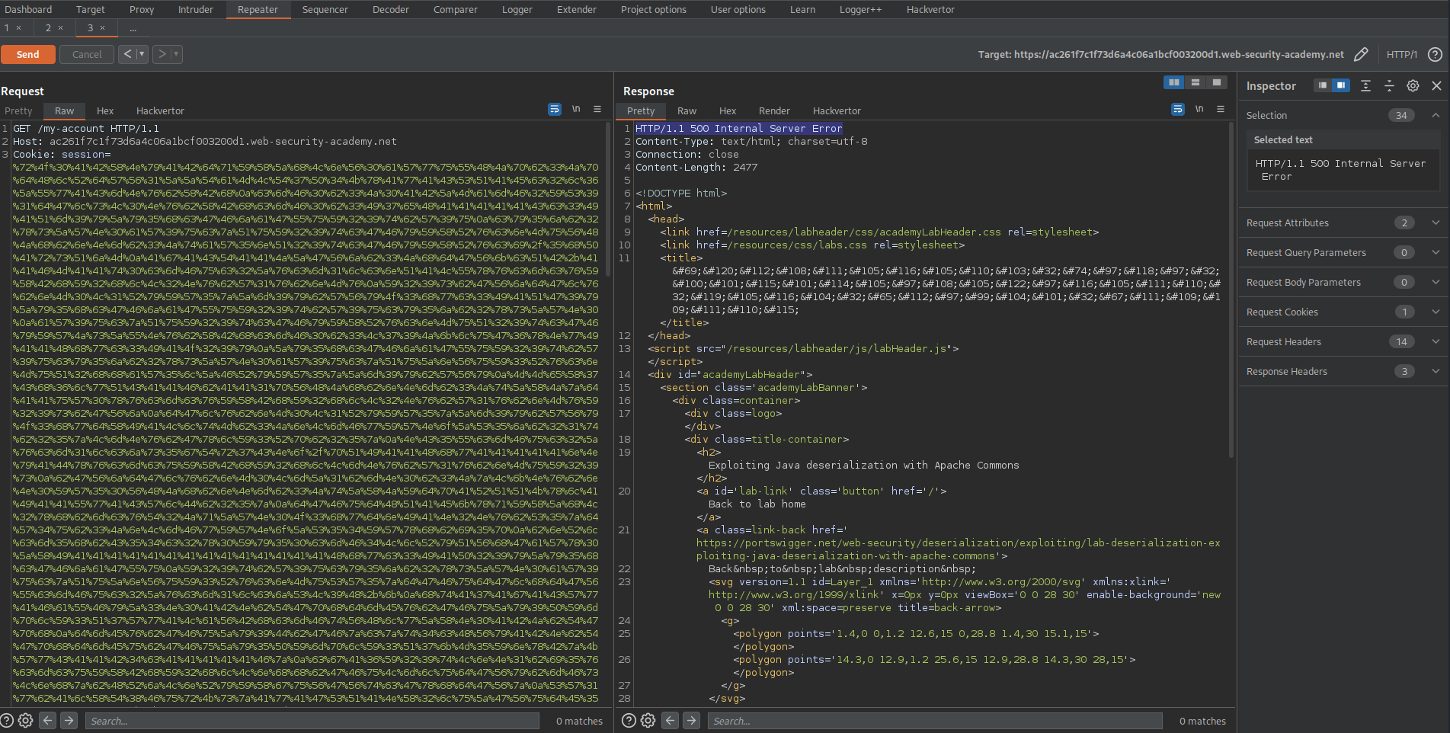The image size is (1450, 733).
Task: Close the Inspector panel
Action: [x=1436, y=85]
